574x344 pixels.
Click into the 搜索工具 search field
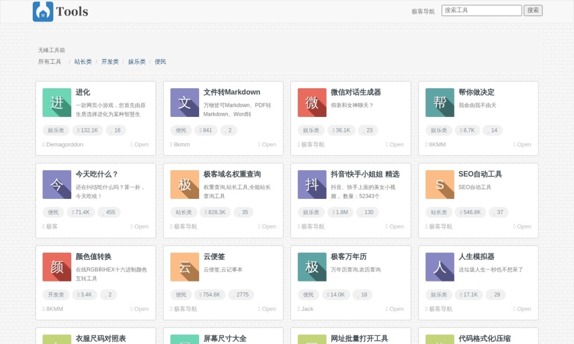pyautogui.click(x=481, y=10)
